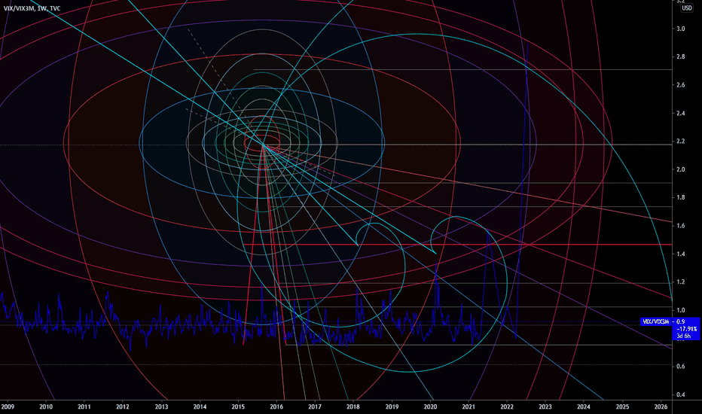This screenshot has width=702, height=414.
Task: Click the 2018 label on time axis
Action: [x=353, y=406]
